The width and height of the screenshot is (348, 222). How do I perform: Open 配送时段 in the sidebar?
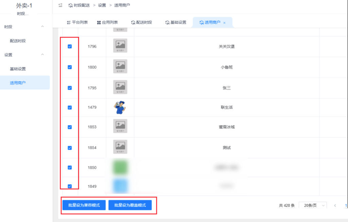(x=18, y=41)
